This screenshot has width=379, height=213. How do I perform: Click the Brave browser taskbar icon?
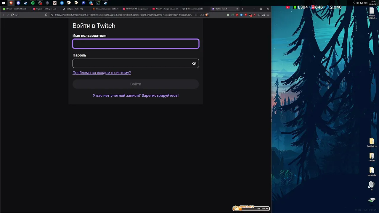click(x=11, y=3)
